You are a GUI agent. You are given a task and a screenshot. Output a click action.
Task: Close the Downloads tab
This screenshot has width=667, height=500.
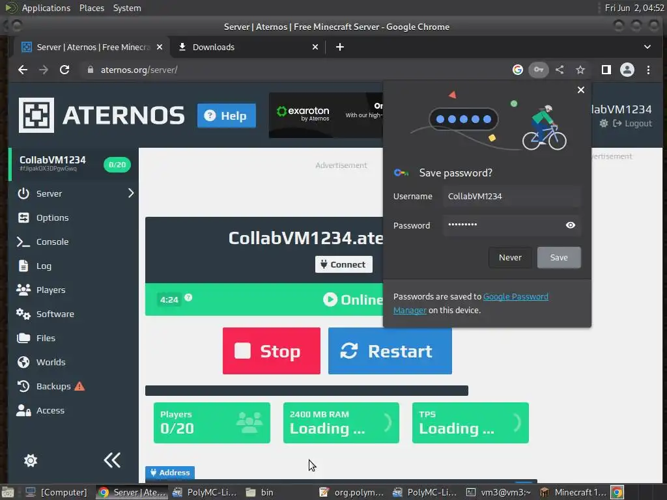[315, 47]
